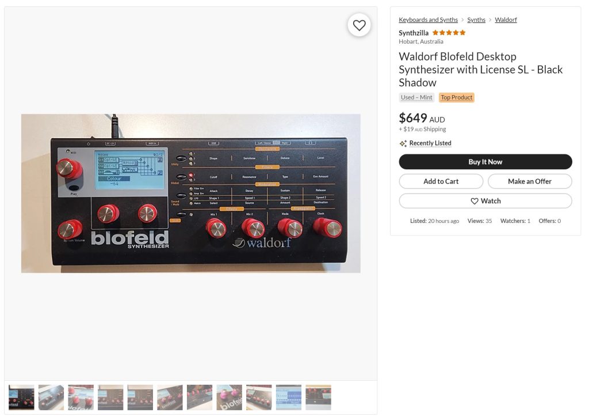Click the Make an Offer button
Viewport: 589px width, 417px height.
tap(530, 181)
